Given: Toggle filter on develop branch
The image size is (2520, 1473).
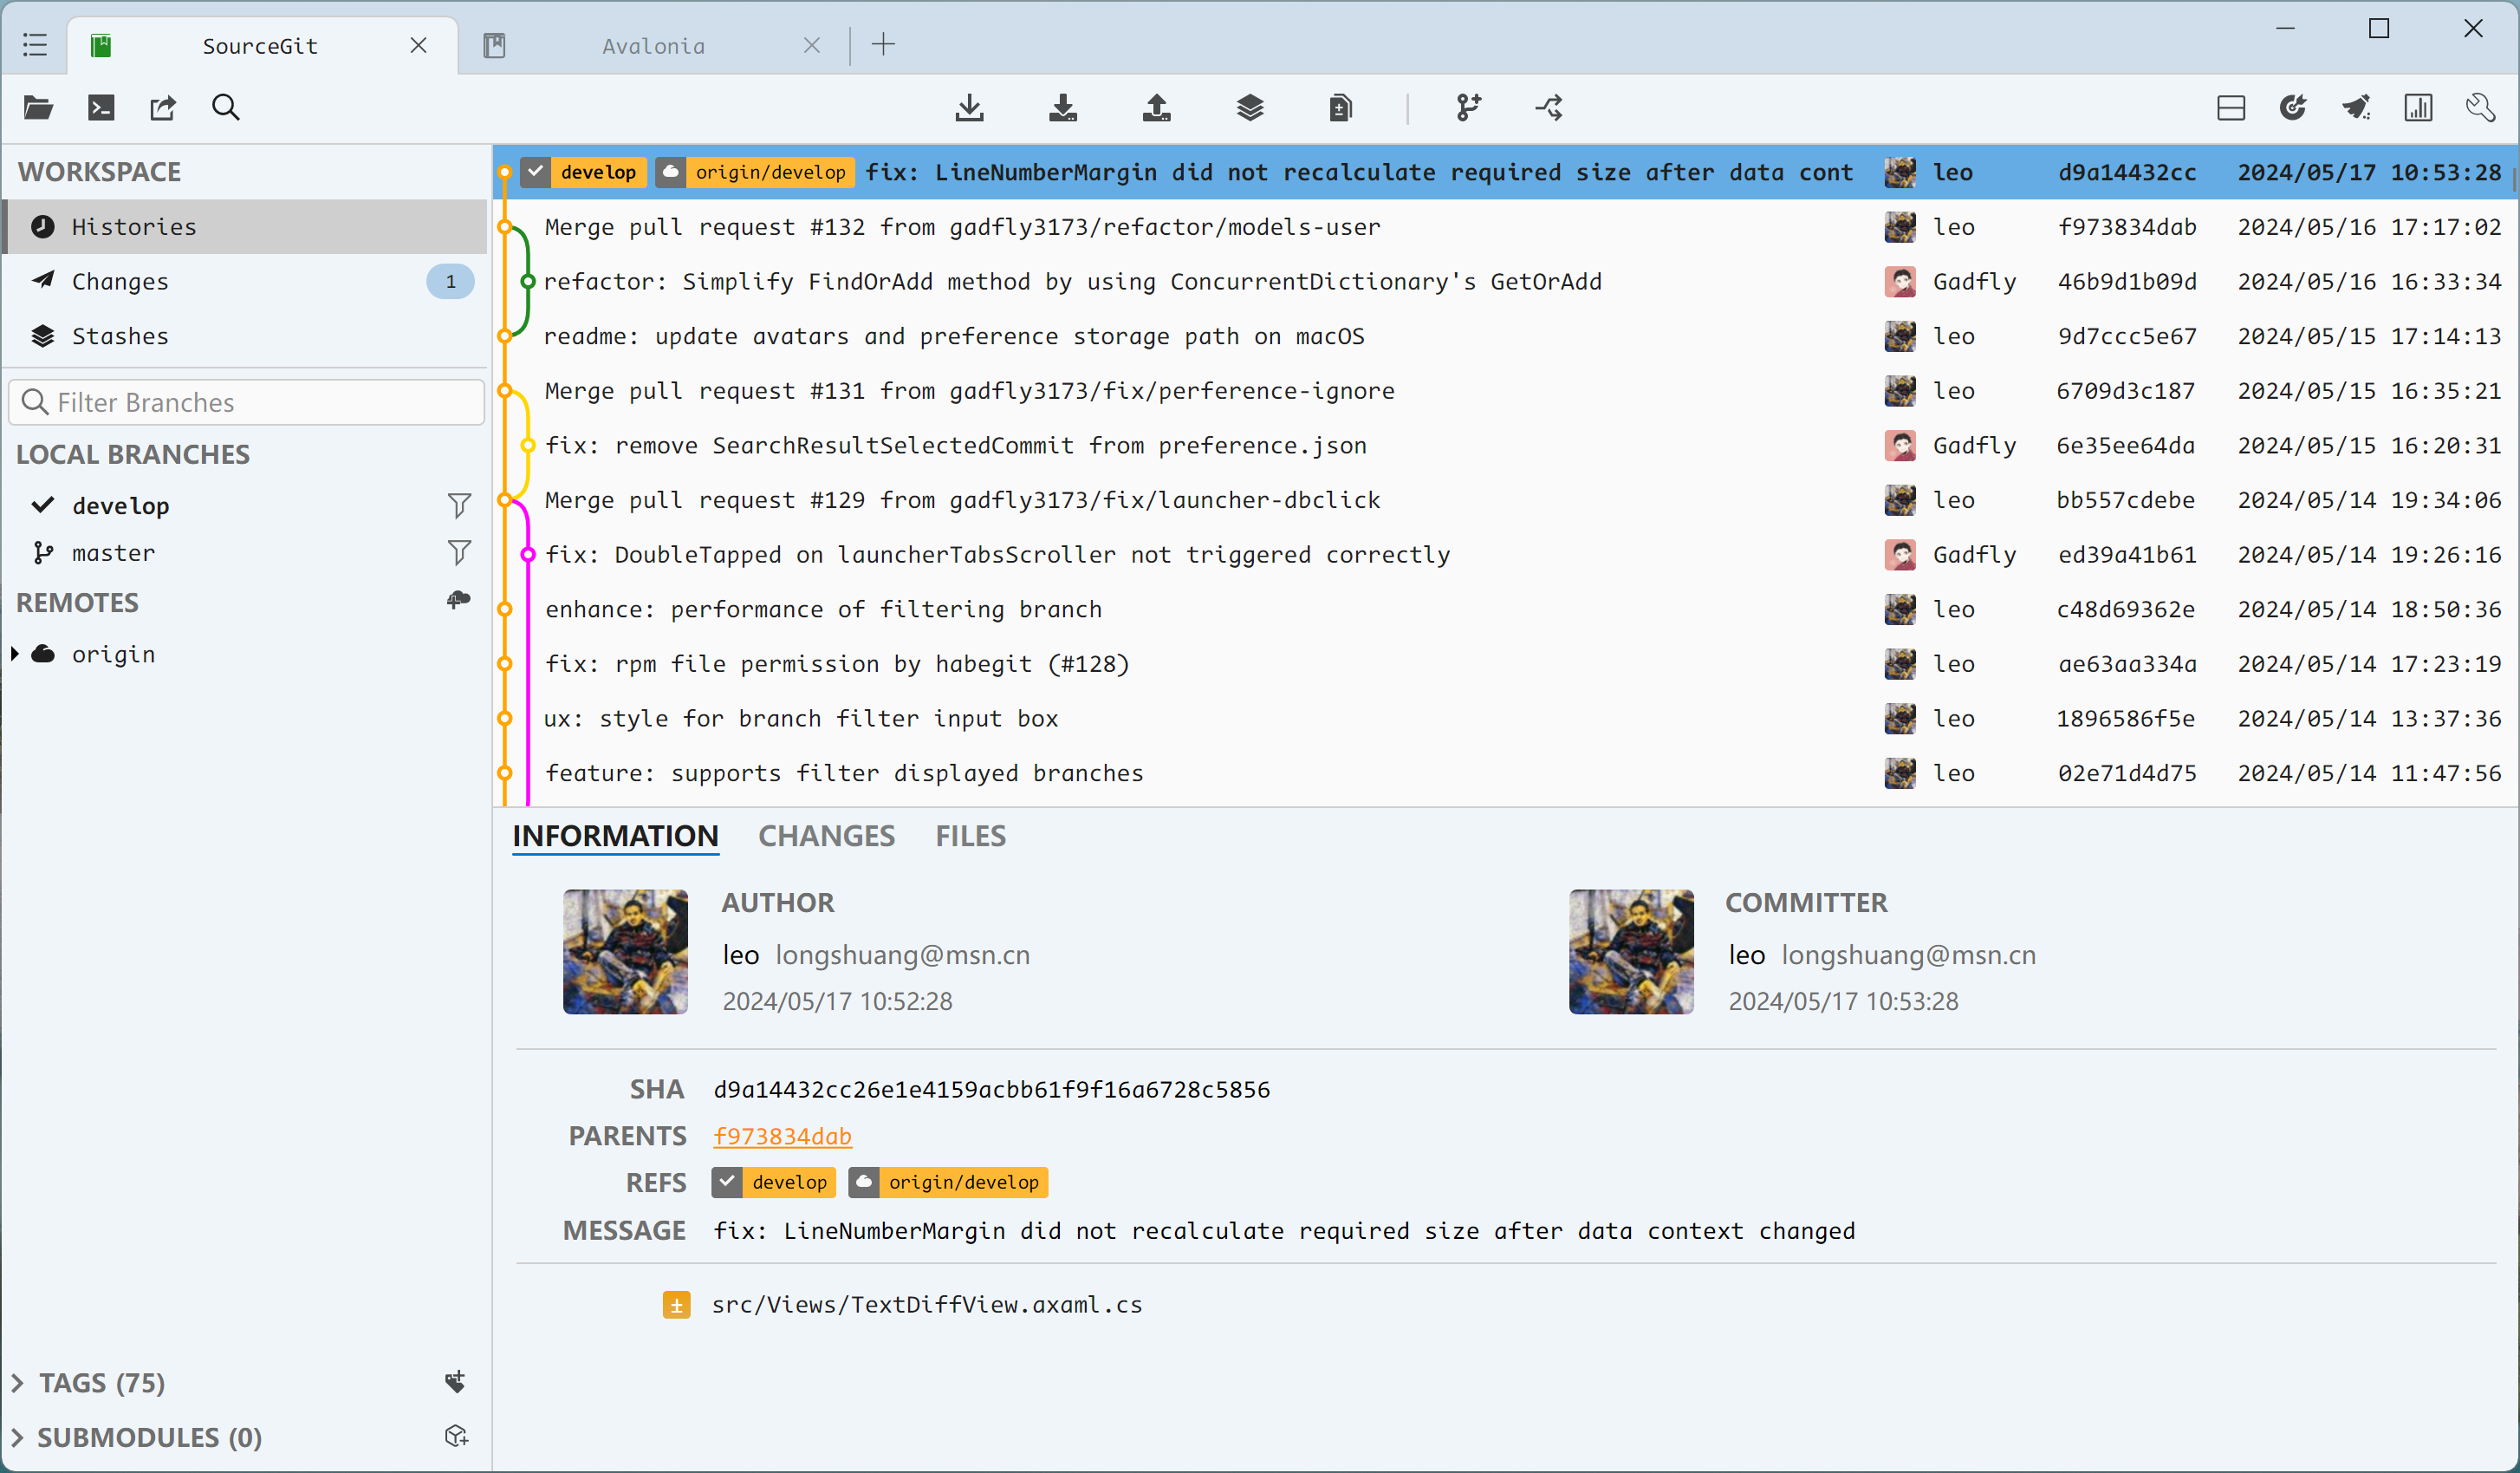Looking at the screenshot, I should [459, 505].
